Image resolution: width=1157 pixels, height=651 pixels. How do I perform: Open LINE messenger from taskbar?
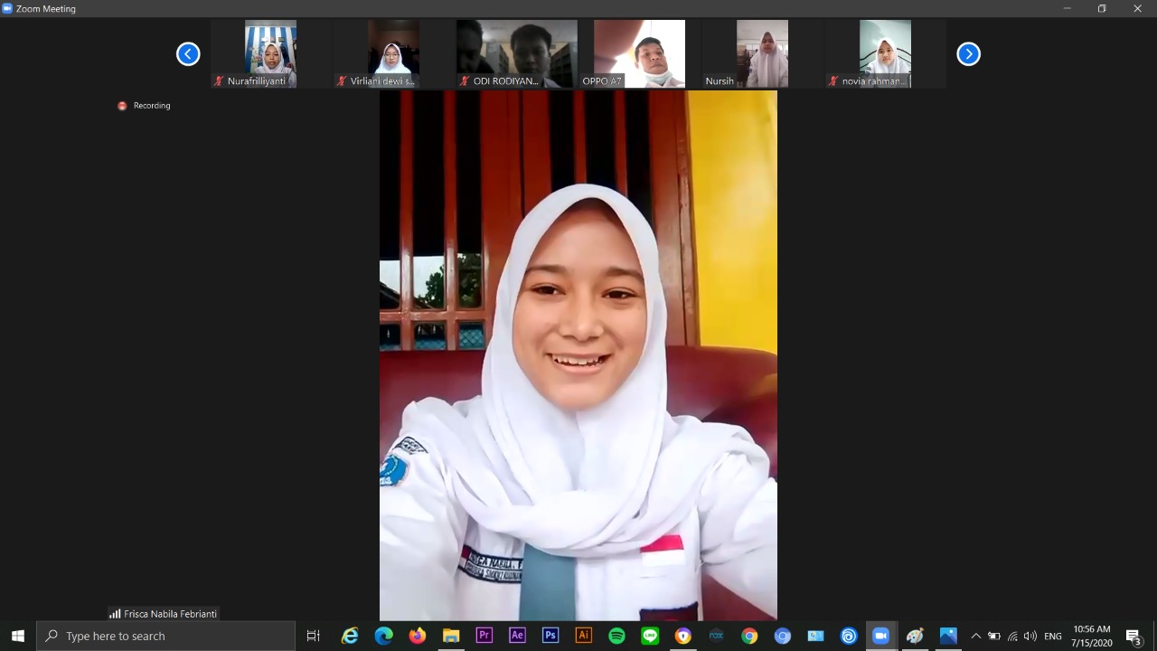click(650, 636)
